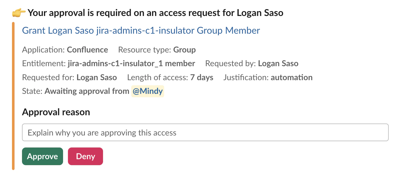Image resolution: width=395 pixels, height=178 pixels.
Task: Click Logan Saso next to Requested for
Action: (97, 78)
